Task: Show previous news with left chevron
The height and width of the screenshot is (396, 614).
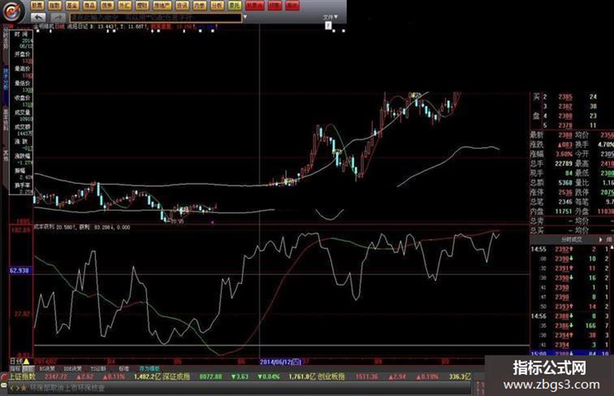Action: click(x=12, y=388)
